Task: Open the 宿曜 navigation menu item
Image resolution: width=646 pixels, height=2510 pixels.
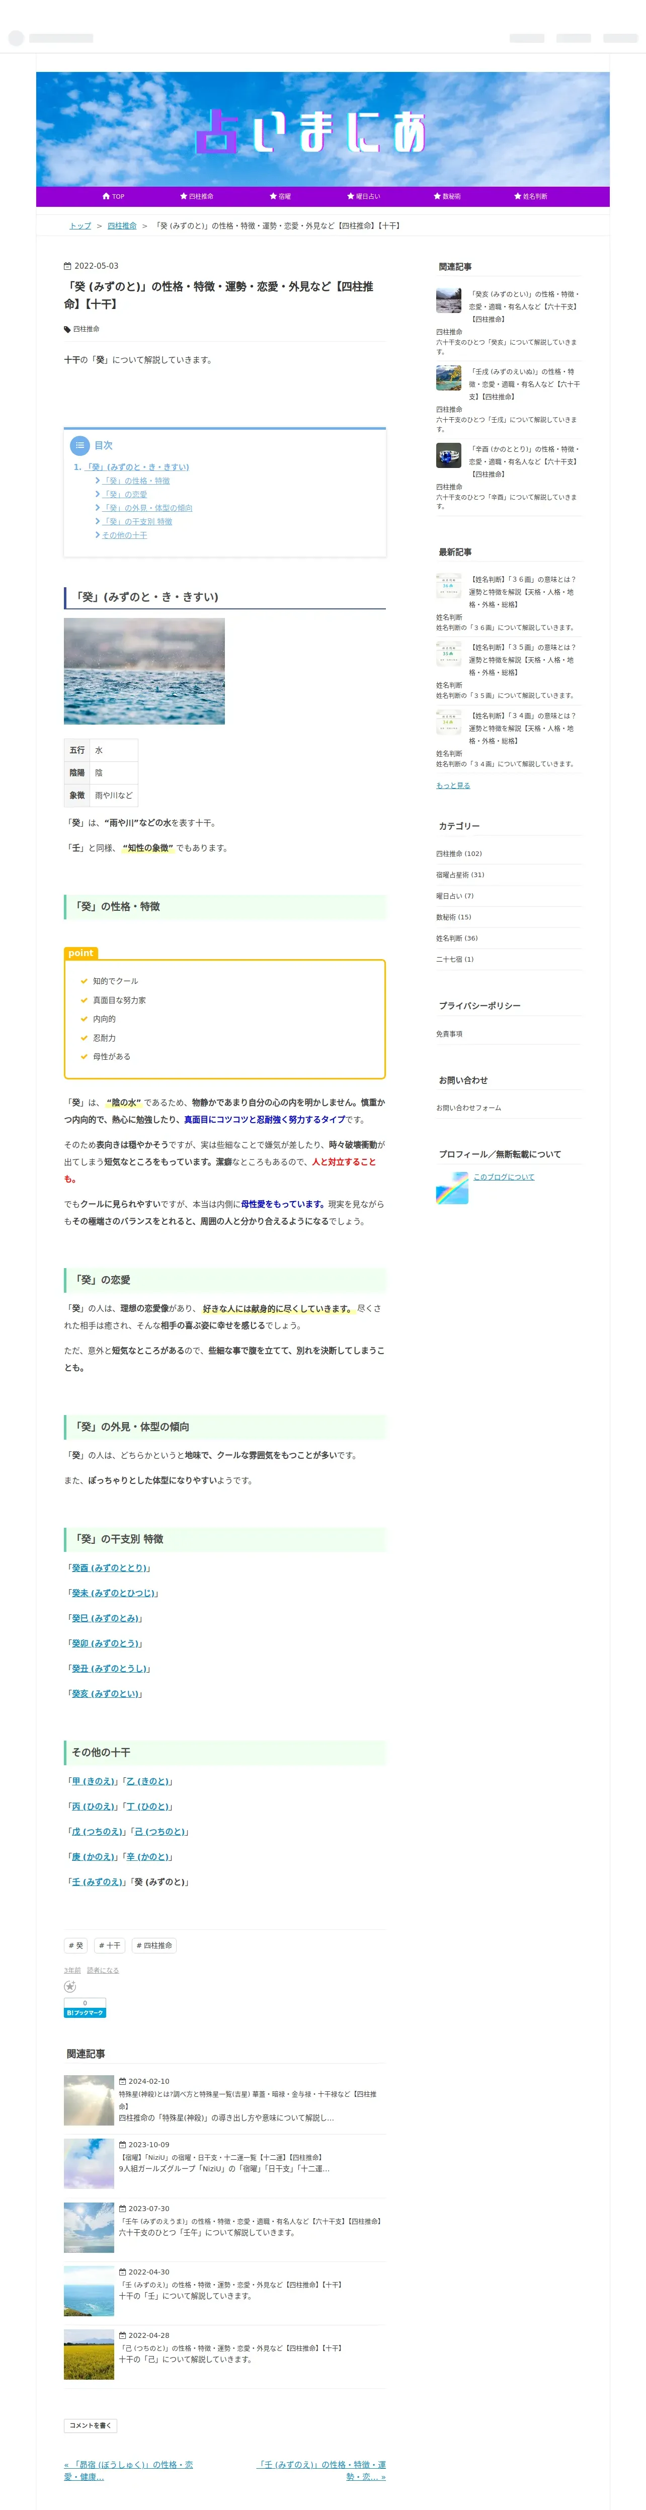Action: pos(280,197)
